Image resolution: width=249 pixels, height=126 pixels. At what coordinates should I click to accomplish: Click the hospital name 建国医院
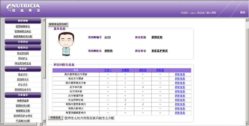[x=157, y=37]
